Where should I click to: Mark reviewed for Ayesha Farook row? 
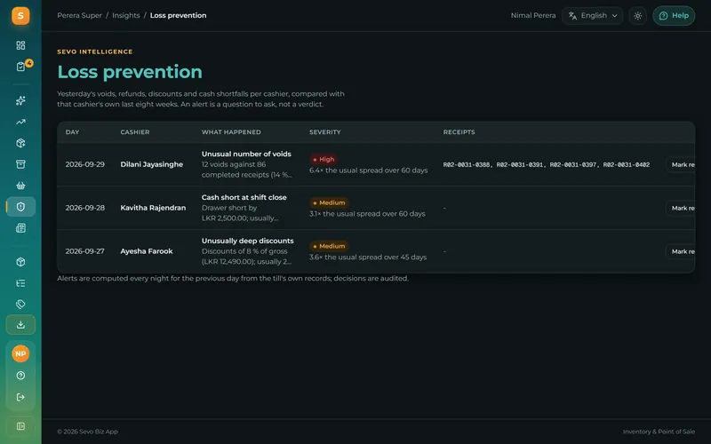point(680,251)
